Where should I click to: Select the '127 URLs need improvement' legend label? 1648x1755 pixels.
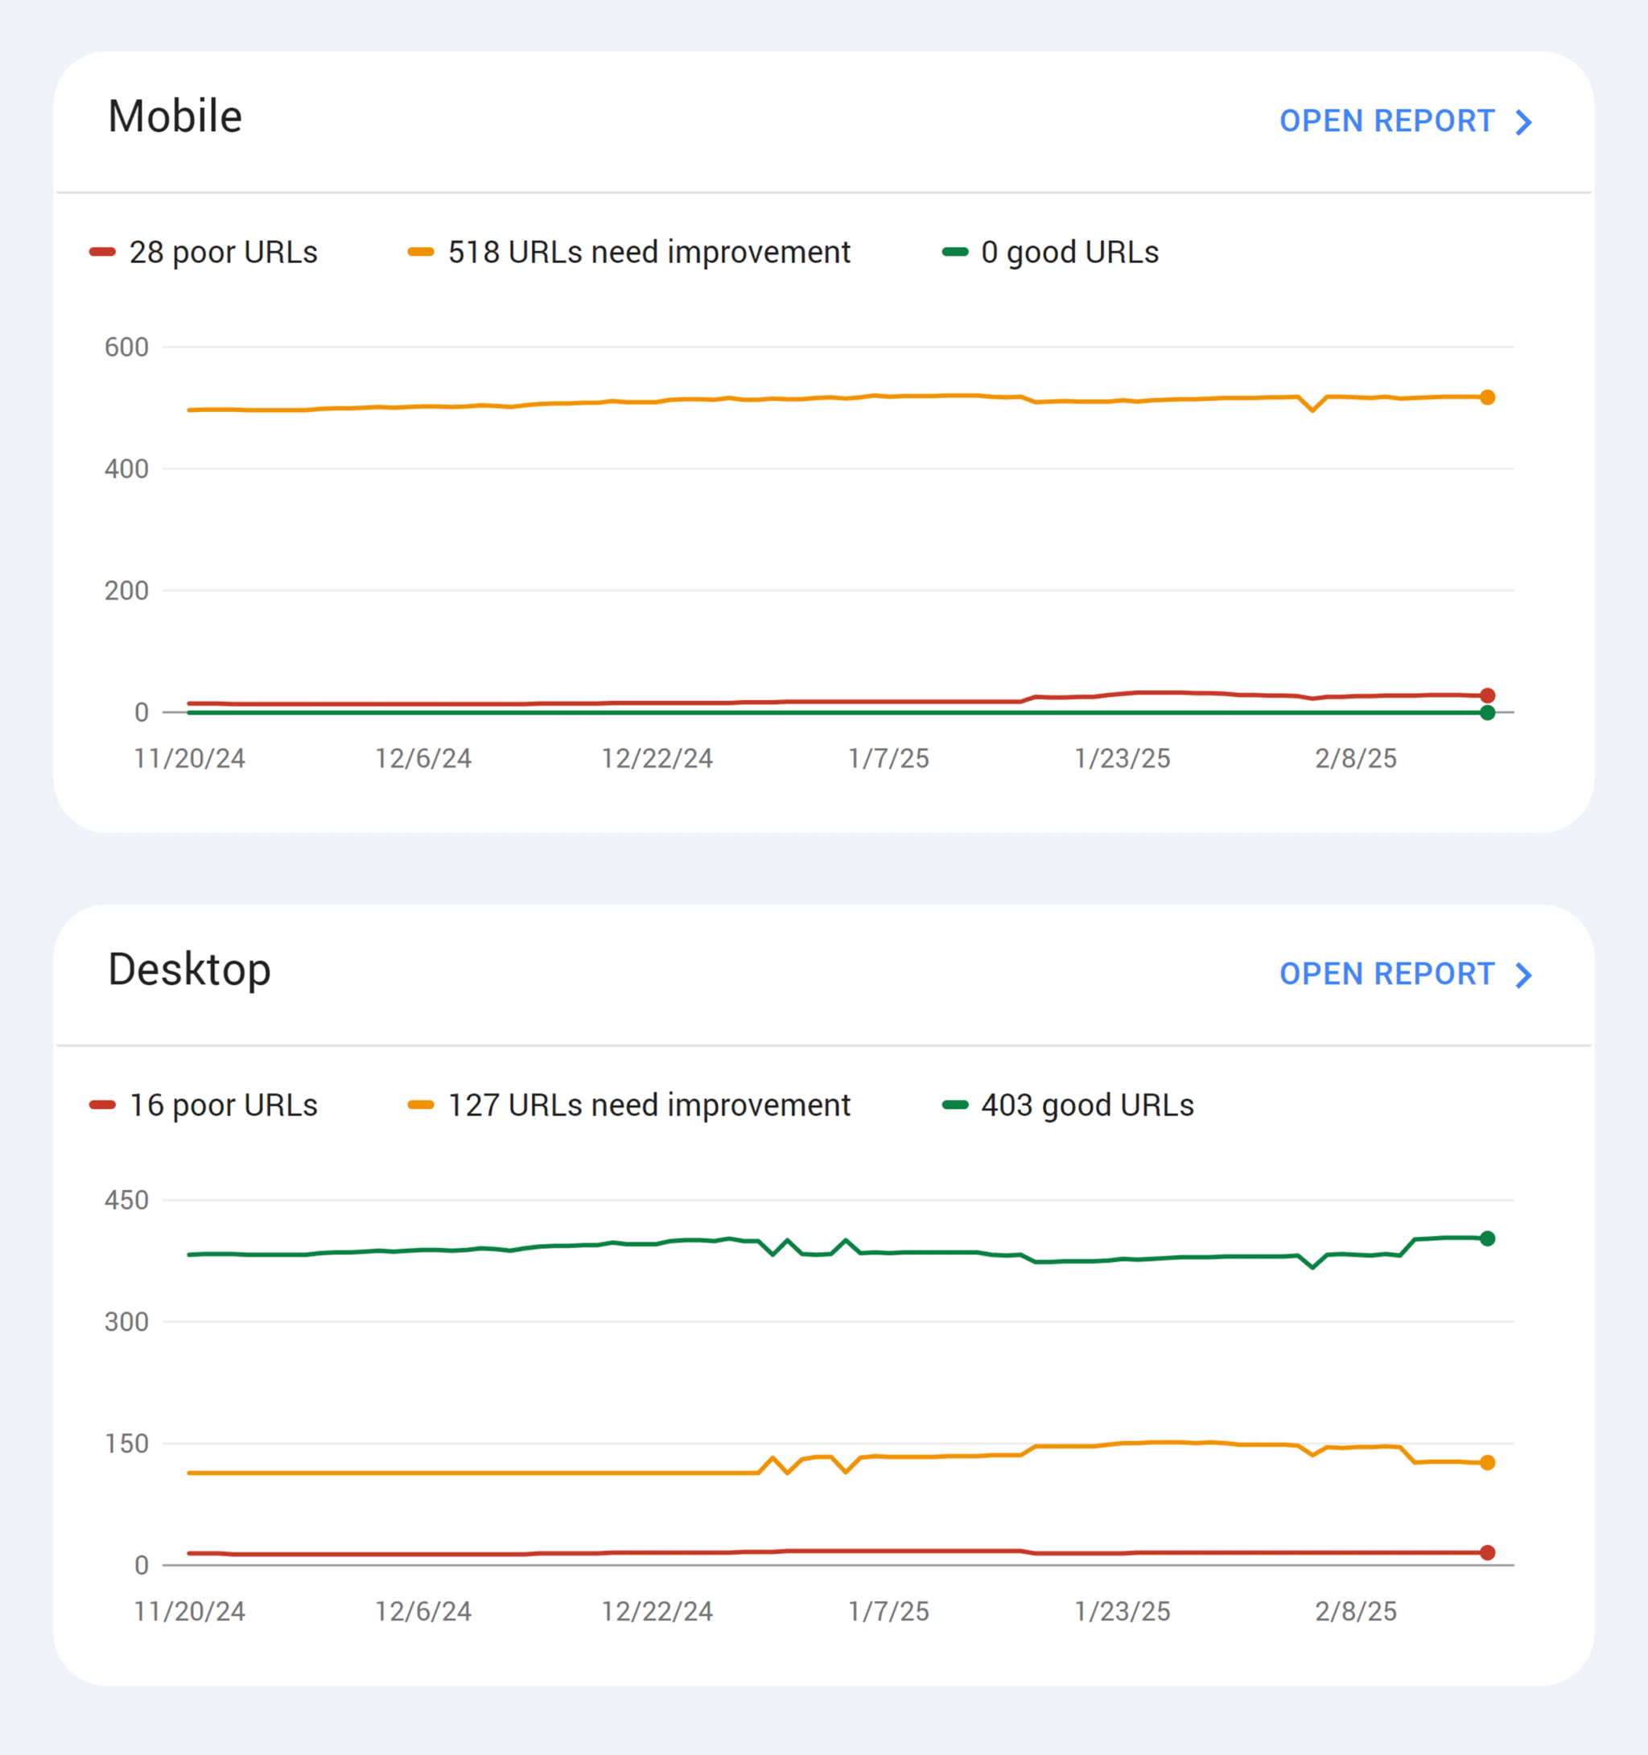[x=649, y=1106]
